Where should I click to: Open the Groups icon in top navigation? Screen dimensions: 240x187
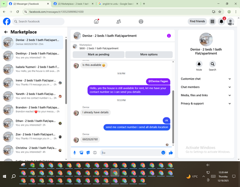141,22
